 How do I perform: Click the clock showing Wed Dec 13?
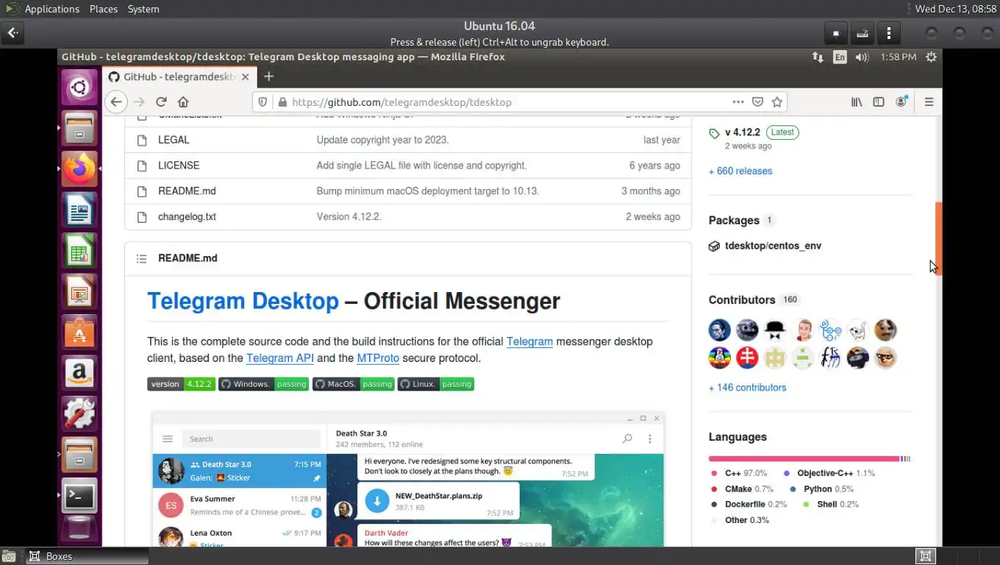[x=954, y=9]
